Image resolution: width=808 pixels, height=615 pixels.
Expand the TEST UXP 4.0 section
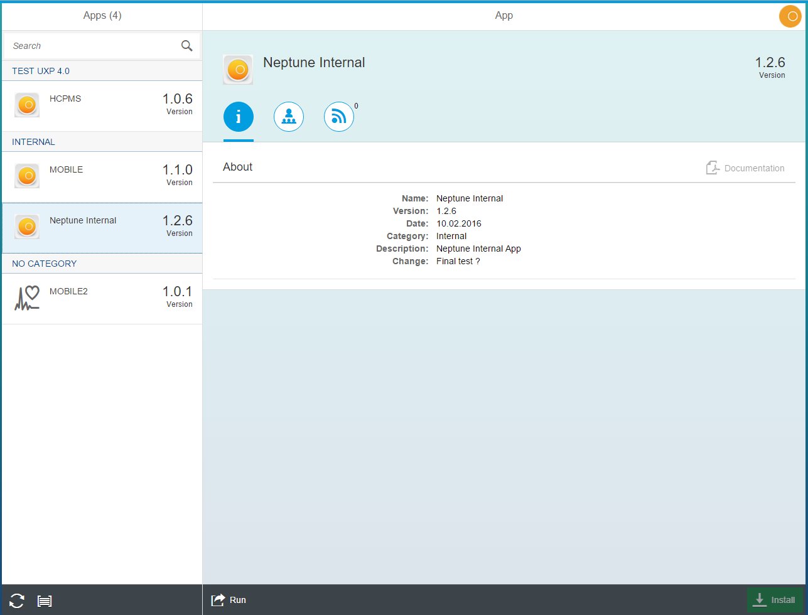[101, 71]
